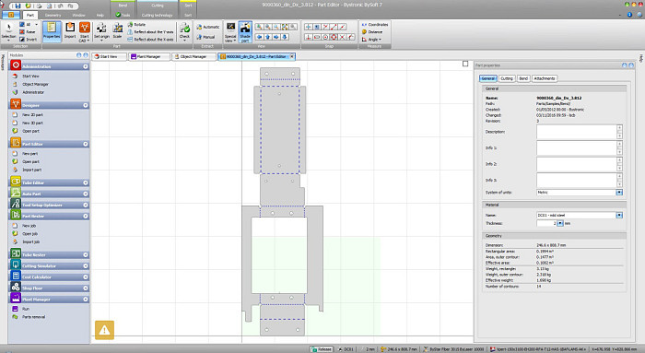Open the System of units dropdown
645x353 pixels.
[x=619, y=193]
